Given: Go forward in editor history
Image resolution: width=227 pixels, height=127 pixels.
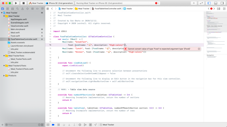Looking at the screenshot, I should (x=56, y=9).
